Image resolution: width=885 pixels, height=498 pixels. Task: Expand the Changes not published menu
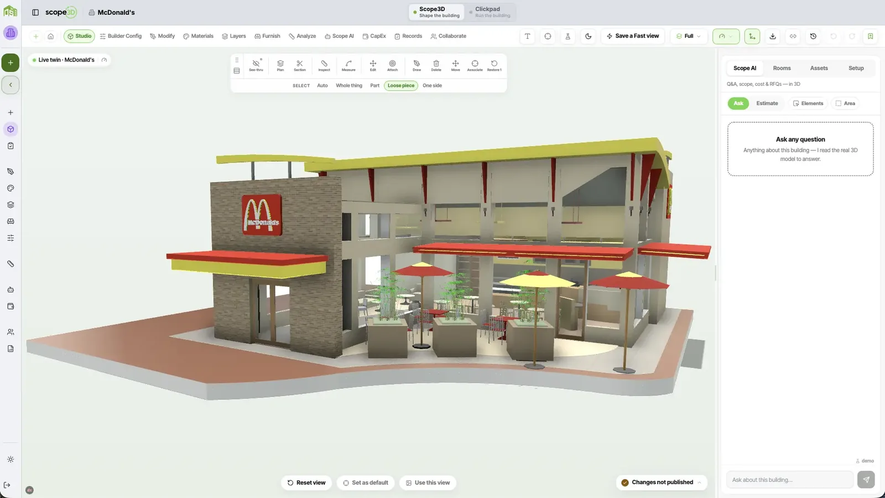(x=662, y=483)
